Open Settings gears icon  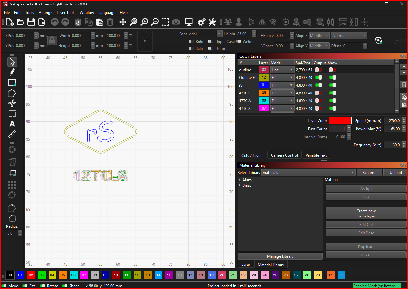(x=201, y=22)
